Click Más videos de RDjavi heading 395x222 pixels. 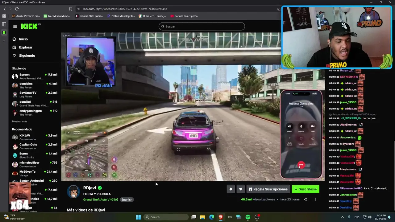[86, 210]
